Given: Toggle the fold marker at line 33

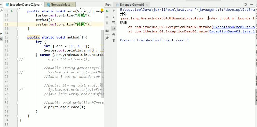Looking at the screenshot, I should click(x=17, y=116).
